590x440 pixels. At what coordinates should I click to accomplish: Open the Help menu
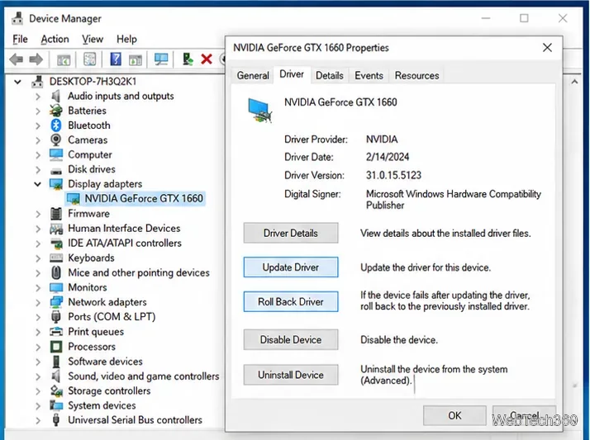[x=126, y=39]
